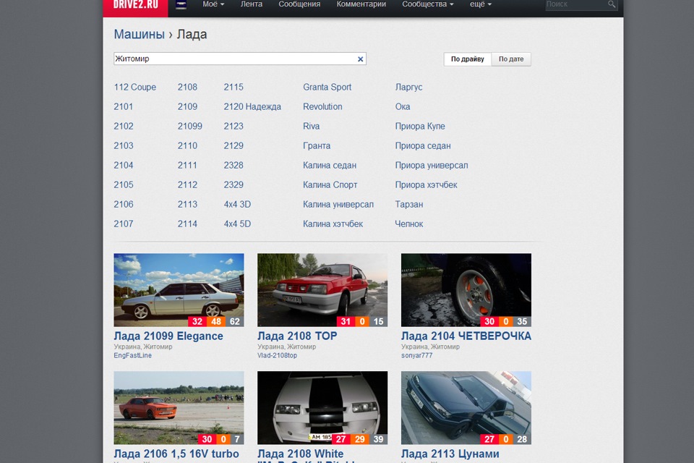Select the Челнок model link

pyautogui.click(x=409, y=224)
